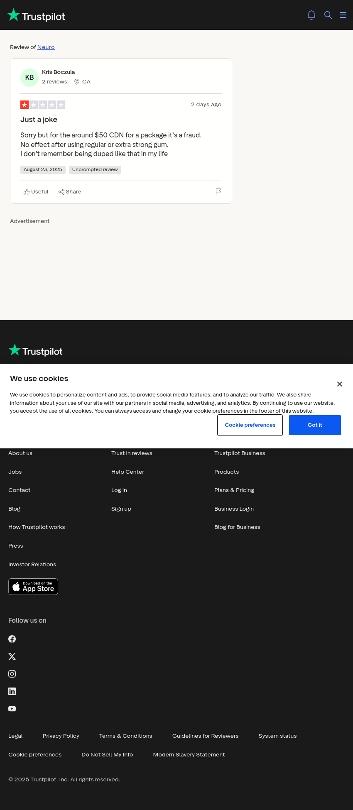This screenshot has width=353, height=810.
Task: Open reviewer Kris Boczula's profile
Action: tap(58, 72)
